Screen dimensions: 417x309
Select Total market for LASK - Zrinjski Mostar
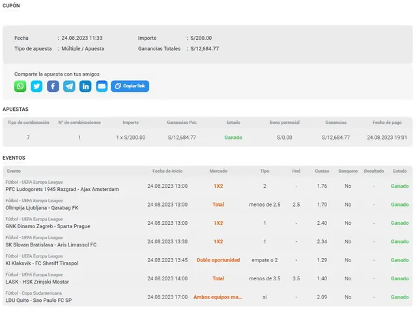(x=218, y=278)
